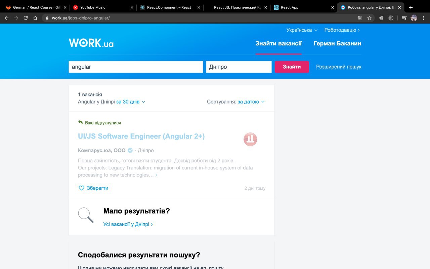Switch to the React.Component tab
Viewport: 430px width, 269px height.
[x=170, y=7]
